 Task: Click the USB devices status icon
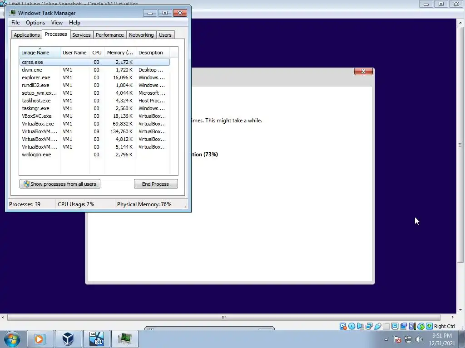point(377,326)
